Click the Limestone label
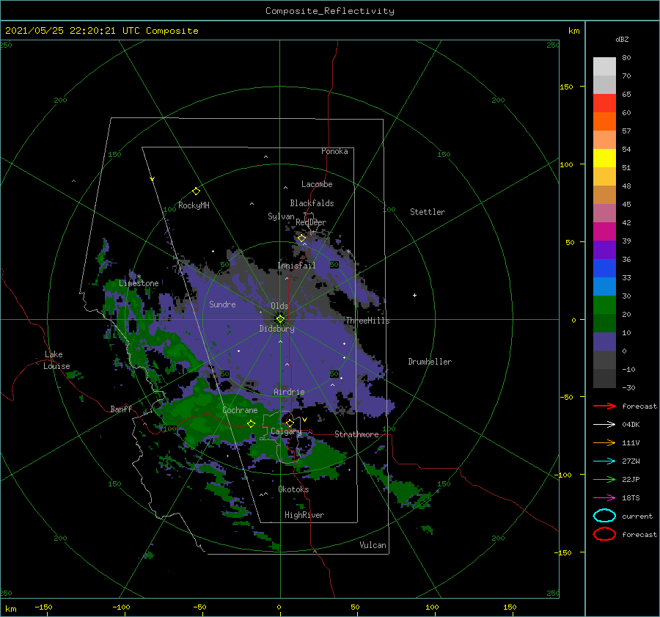 pyautogui.click(x=139, y=283)
